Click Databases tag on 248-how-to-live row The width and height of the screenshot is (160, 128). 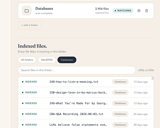click(x=120, y=82)
